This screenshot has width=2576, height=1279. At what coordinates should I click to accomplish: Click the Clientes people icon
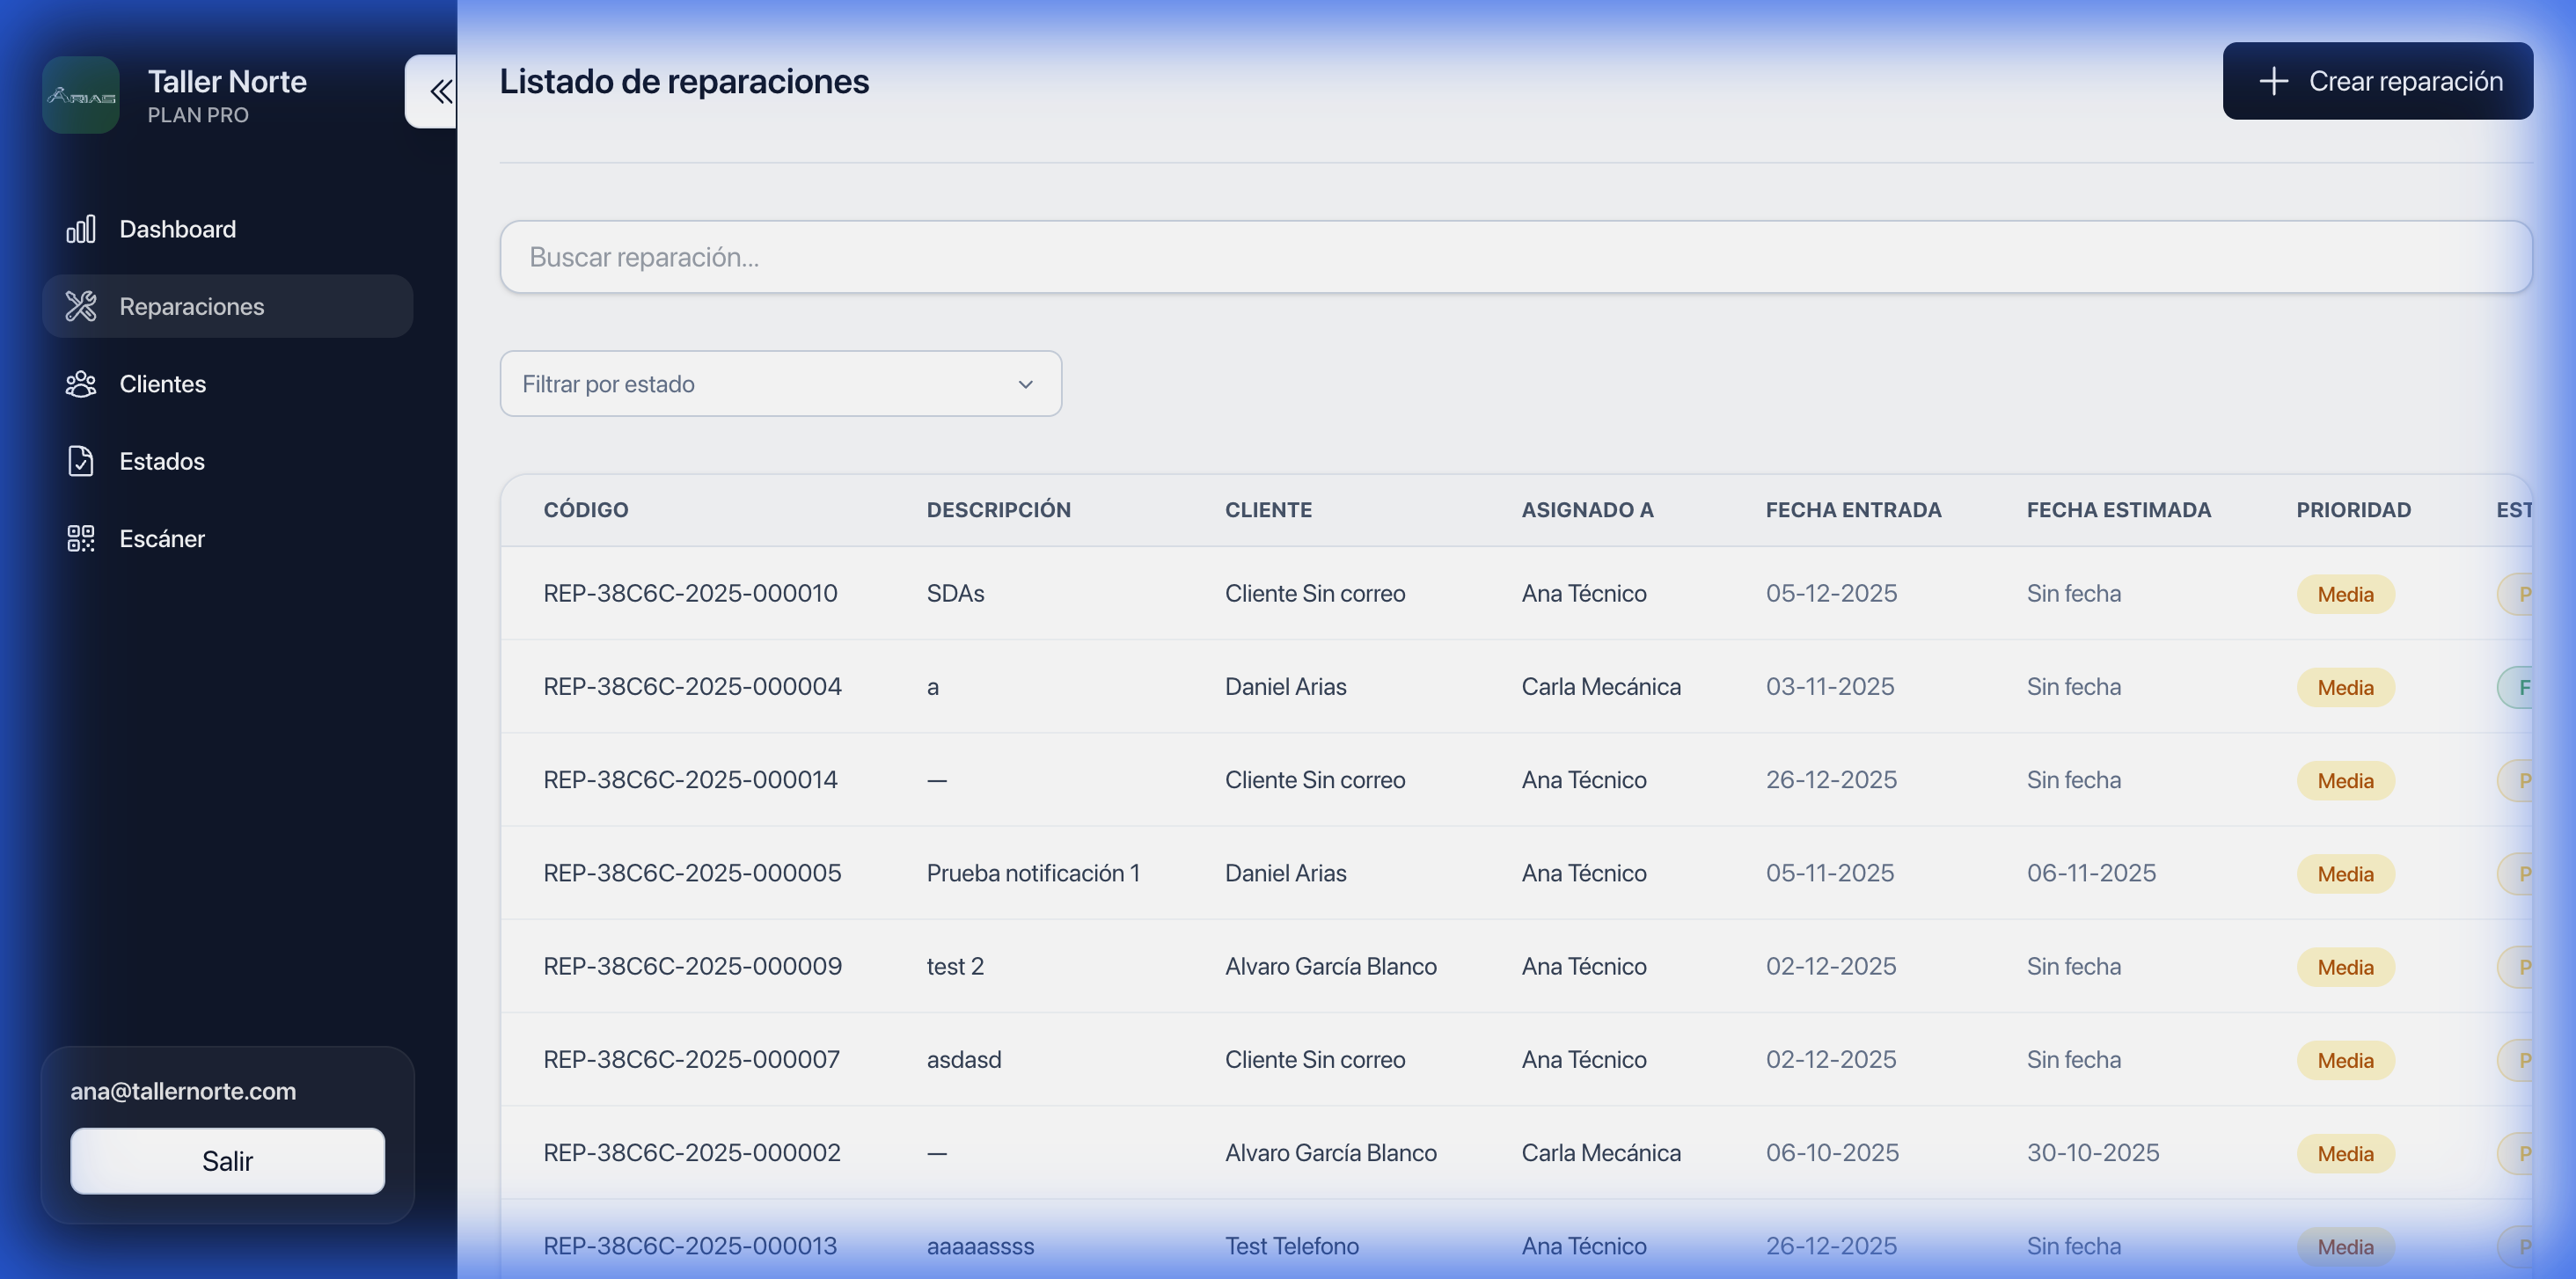(x=81, y=384)
